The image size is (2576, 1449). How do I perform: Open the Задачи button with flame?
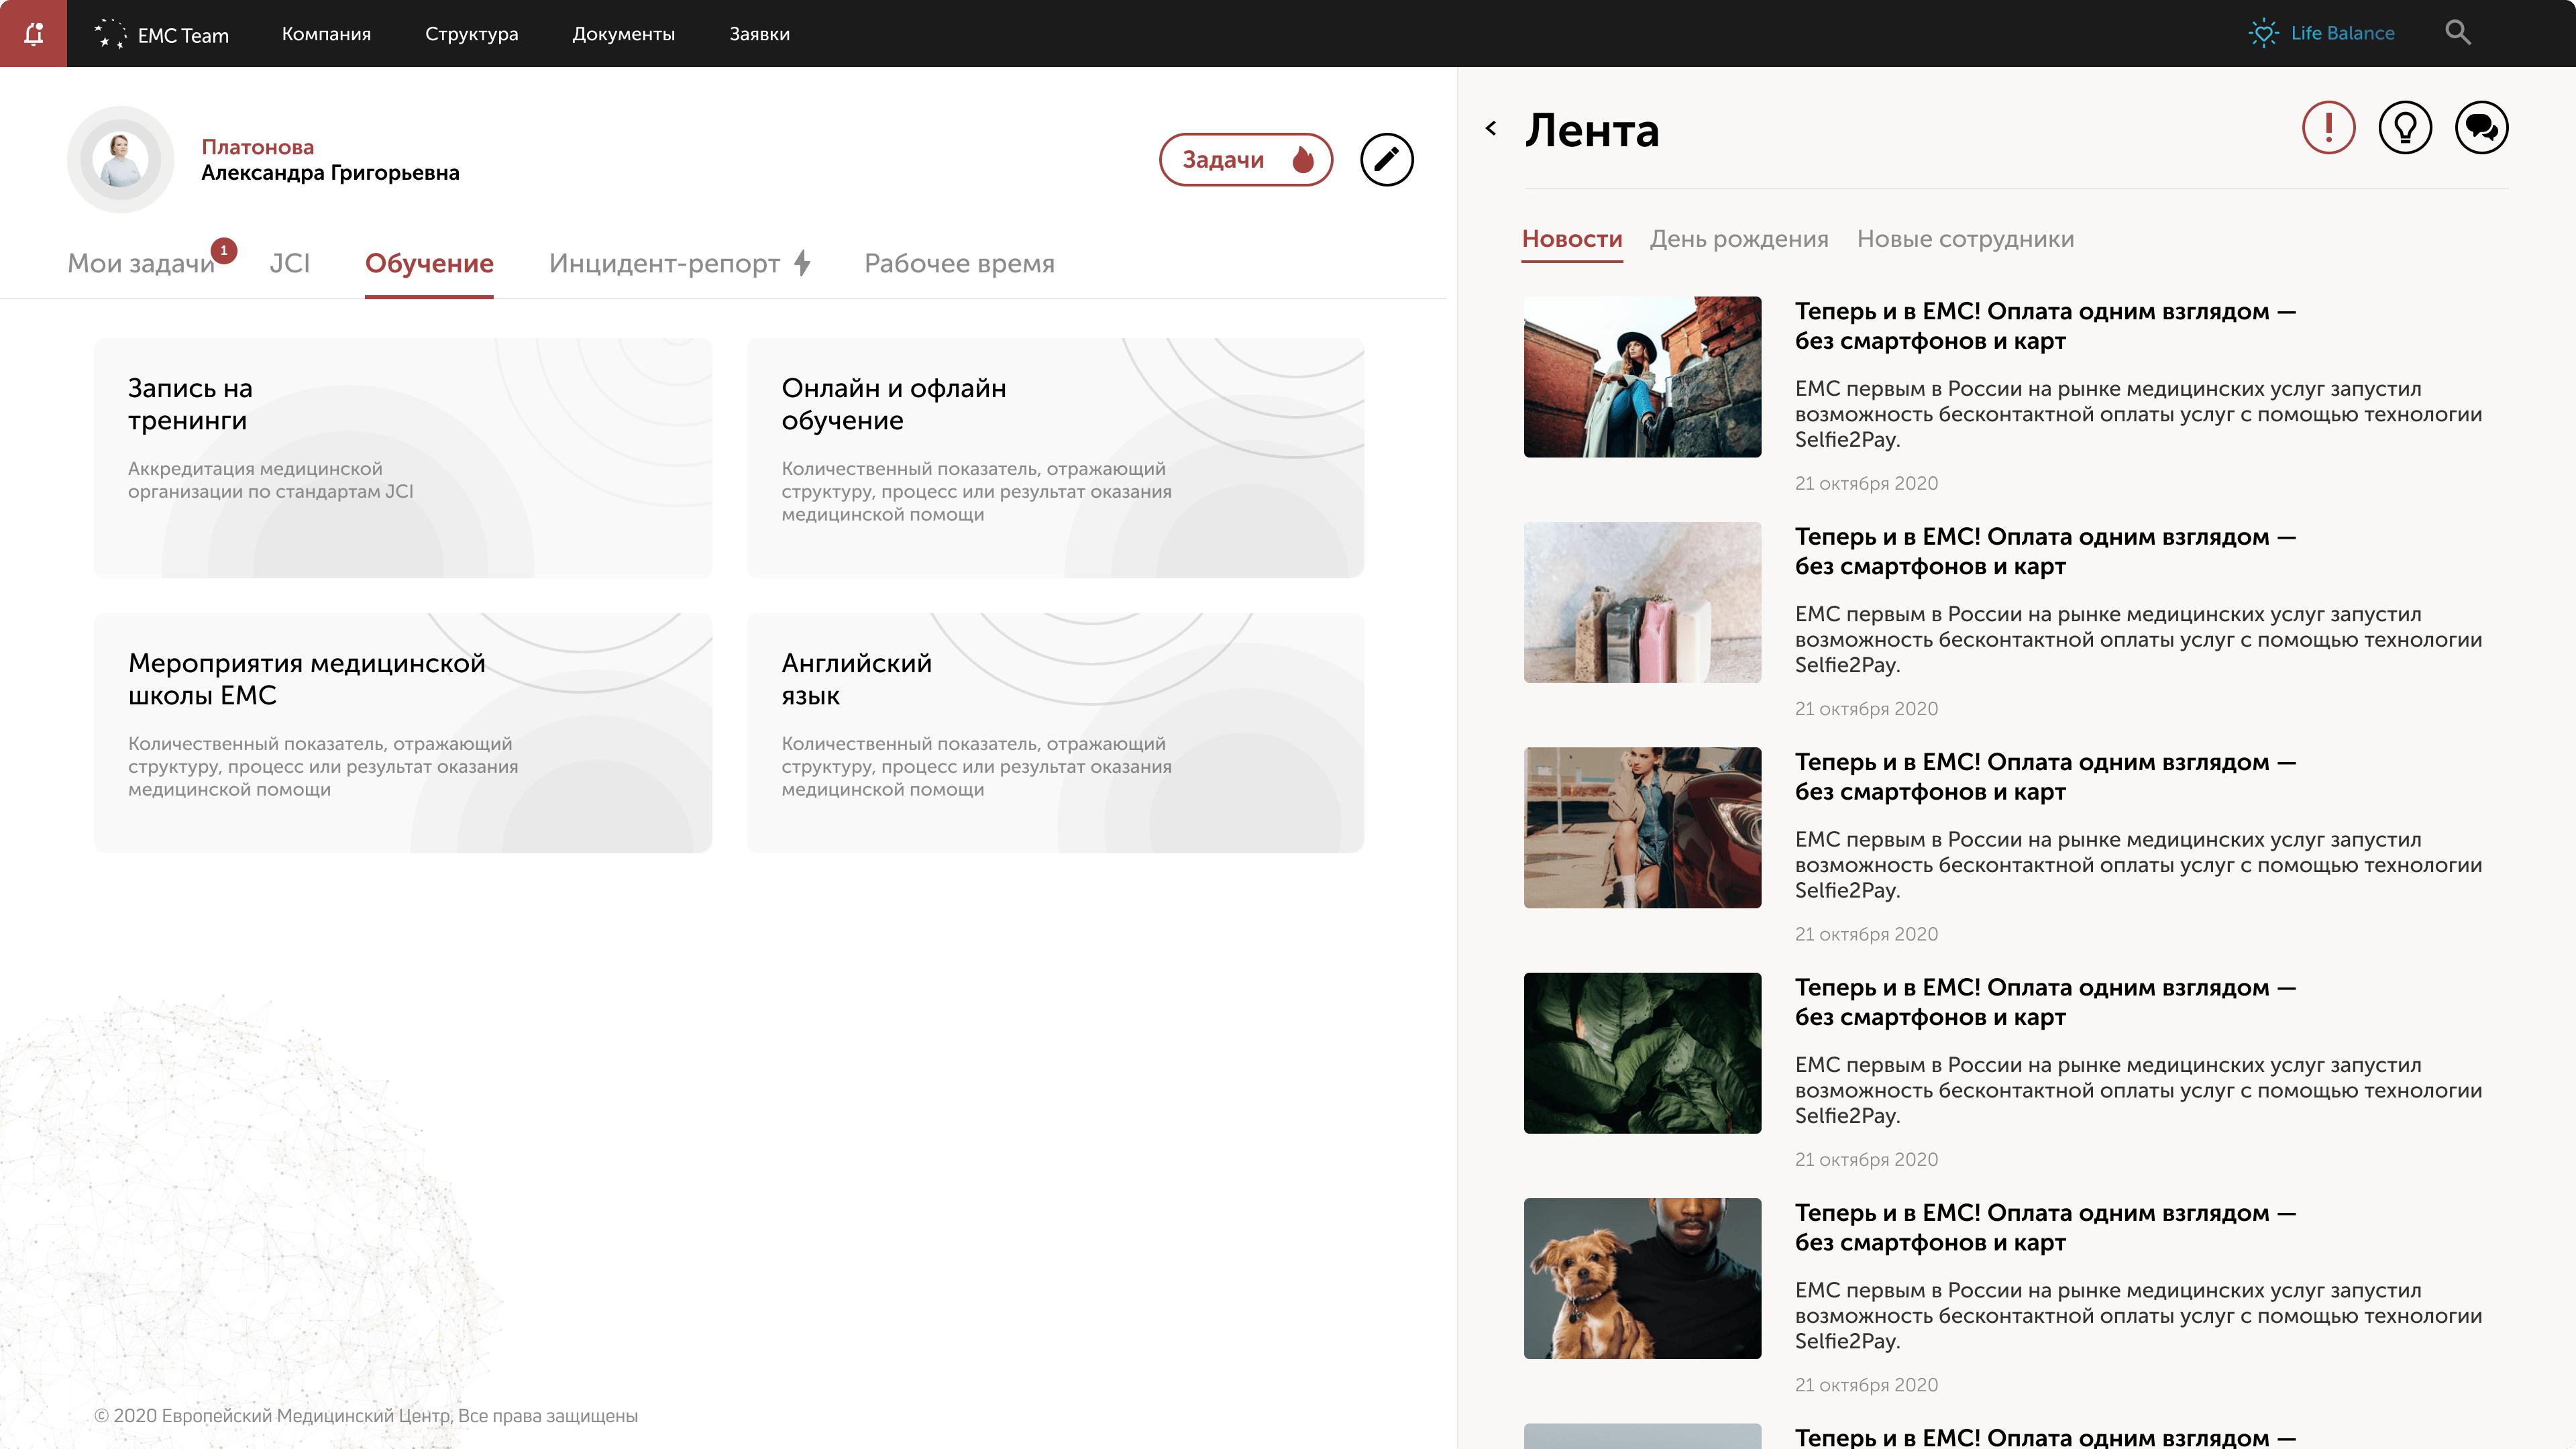click(x=1245, y=159)
